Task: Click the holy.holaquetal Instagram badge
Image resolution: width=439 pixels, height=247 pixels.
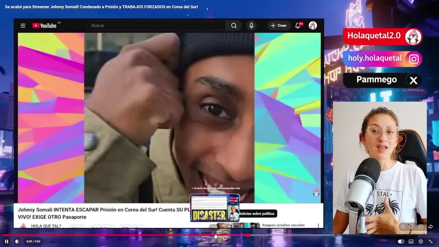Action: click(383, 59)
